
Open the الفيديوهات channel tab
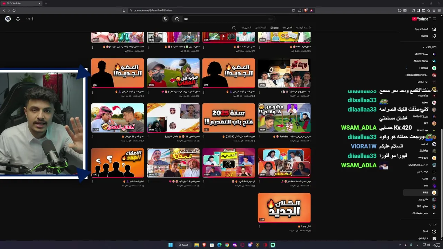(x=287, y=28)
